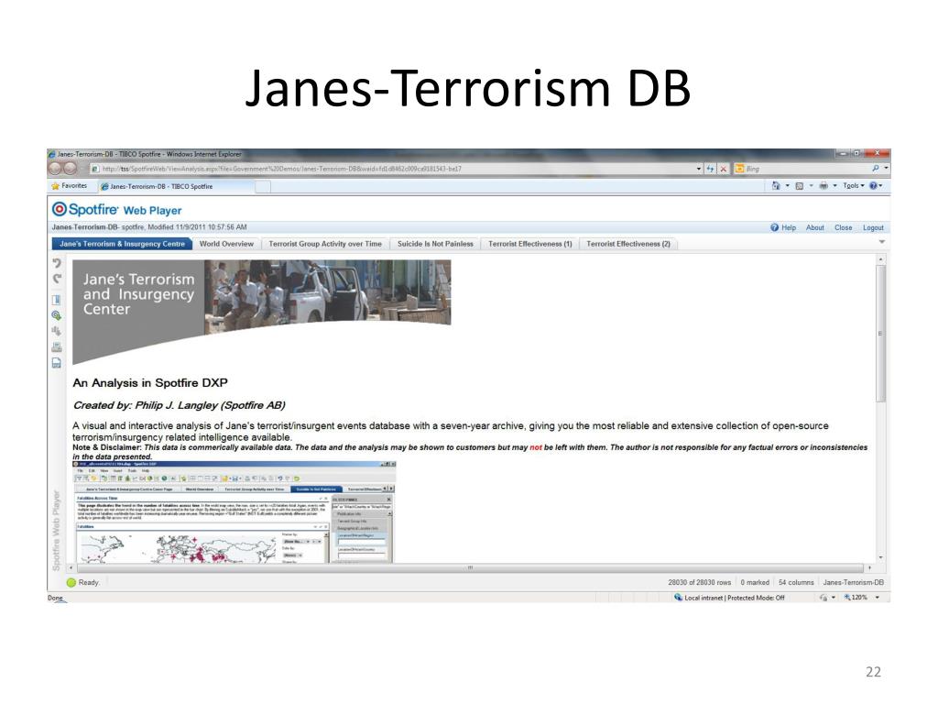Open the address bar history dropdown
938x704 pixels.
coord(699,169)
